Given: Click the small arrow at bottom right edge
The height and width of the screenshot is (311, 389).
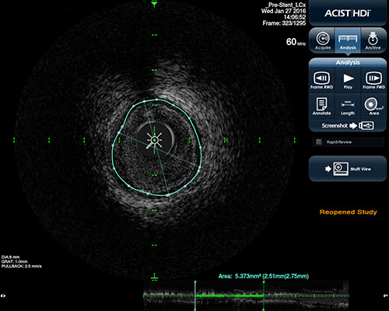Looking at the screenshot, I should click(385, 295).
